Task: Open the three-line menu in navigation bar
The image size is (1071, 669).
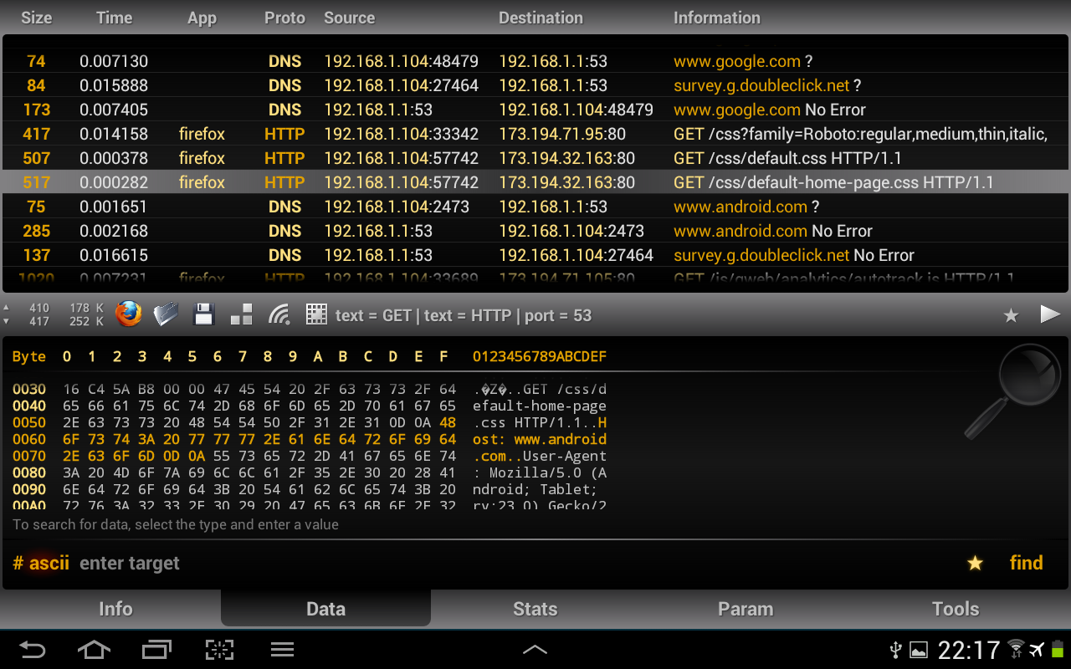Action: [282, 650]
